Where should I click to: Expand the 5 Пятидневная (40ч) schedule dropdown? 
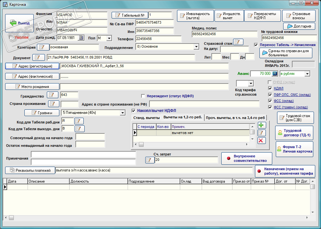[x=122, y=113]
